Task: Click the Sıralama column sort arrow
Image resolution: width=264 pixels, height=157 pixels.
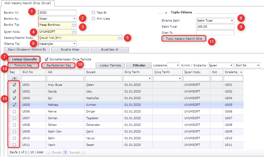Action: [241, 72]
